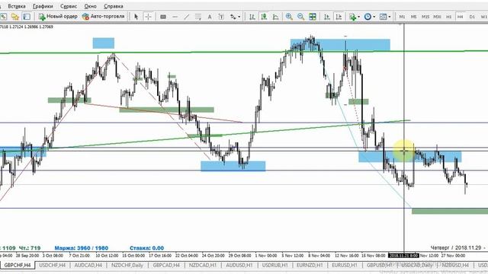Switch to AUDUSD,H1 chart tab
The height and width of the screenshot is (274, 488).
(239, 266)
